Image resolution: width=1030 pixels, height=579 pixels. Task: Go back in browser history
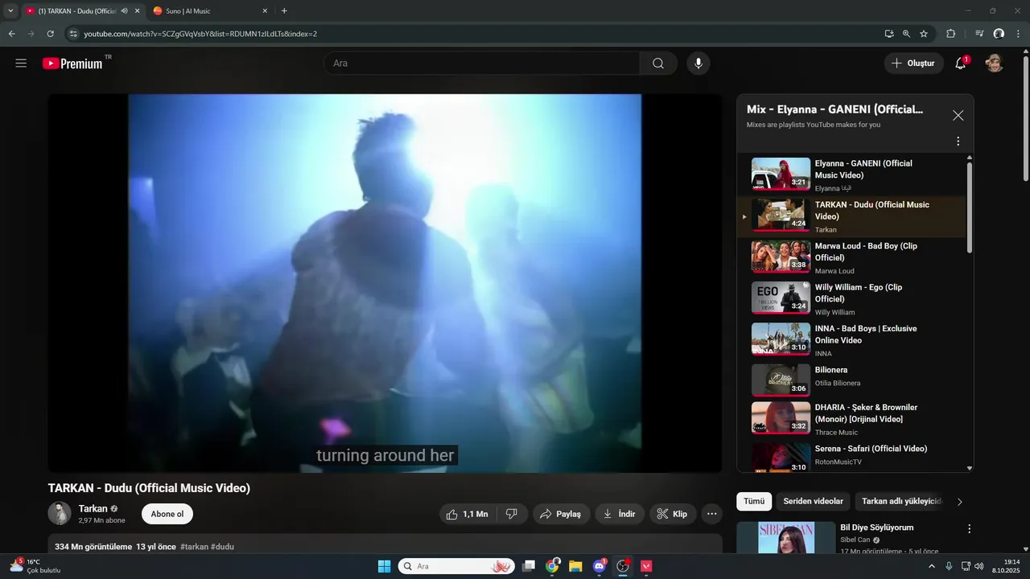click(12, 34)
